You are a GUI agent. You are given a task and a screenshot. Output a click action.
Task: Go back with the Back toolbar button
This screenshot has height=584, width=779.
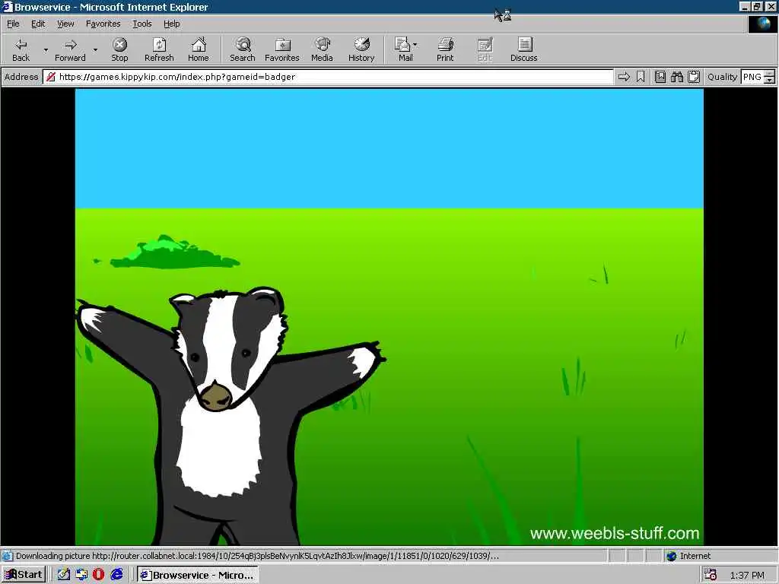pyautogui.click(x=21, y=49)
